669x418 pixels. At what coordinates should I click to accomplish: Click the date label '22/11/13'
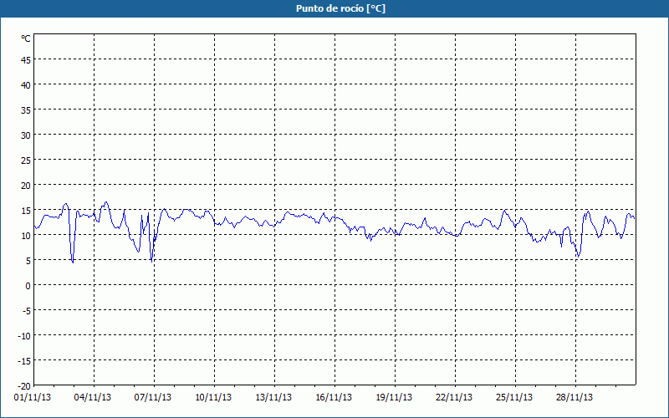pos(454,398)
